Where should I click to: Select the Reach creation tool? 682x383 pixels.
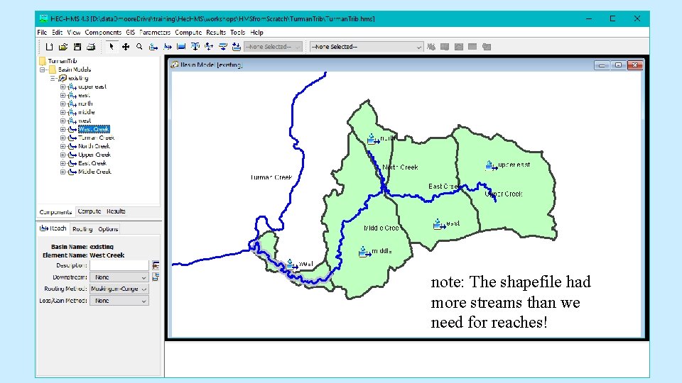click(x=168, y=47)
